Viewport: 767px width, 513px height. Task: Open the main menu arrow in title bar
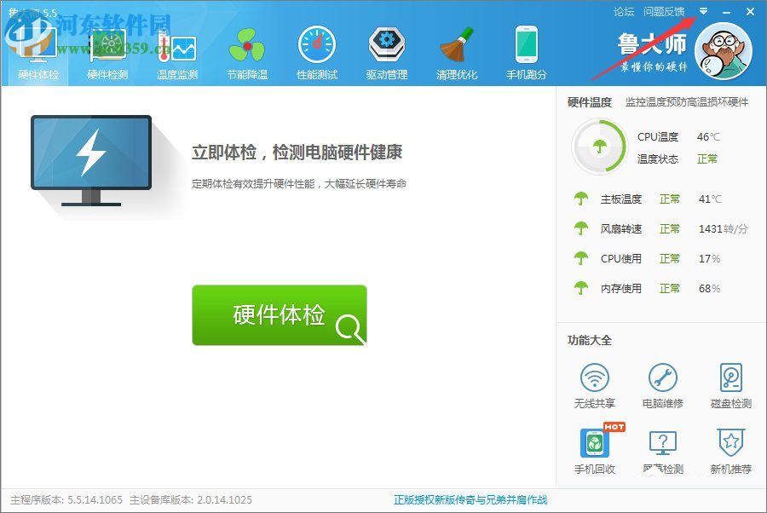[x=702, y=11]
